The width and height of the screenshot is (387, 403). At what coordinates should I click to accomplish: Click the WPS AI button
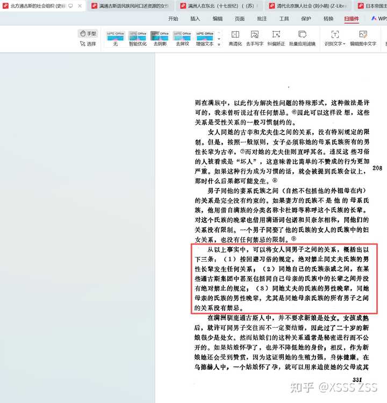377,18
